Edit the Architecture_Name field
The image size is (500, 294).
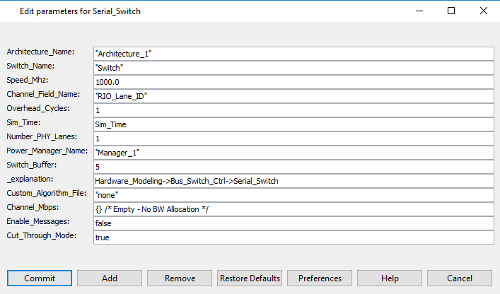coord(293,54)
